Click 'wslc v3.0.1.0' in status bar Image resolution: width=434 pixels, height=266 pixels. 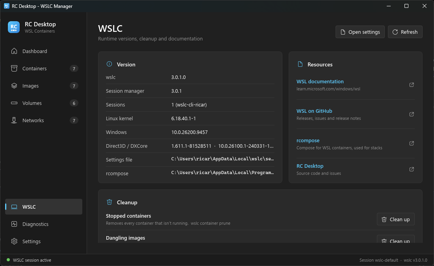click(415, 260)
